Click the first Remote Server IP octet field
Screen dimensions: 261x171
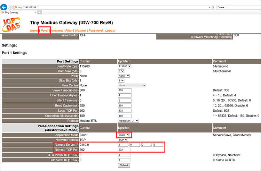pyautogui.click(x=123, y=145)
